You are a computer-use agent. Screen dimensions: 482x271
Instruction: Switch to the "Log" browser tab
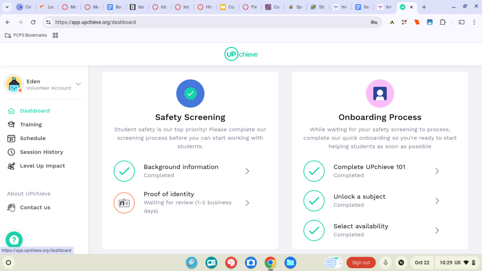[x=47, y=7]
